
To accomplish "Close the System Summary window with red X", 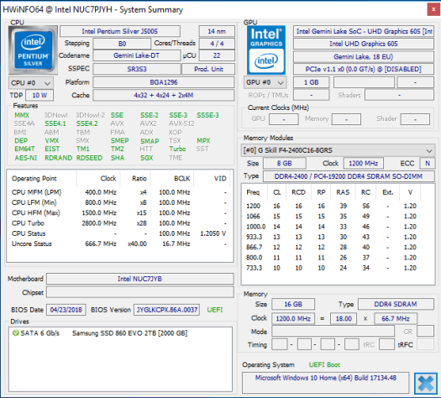I will (433, 9).
